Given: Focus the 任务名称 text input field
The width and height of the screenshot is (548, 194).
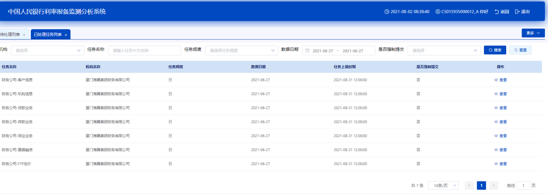Looking at the screenshot, I should coord(144,51).
